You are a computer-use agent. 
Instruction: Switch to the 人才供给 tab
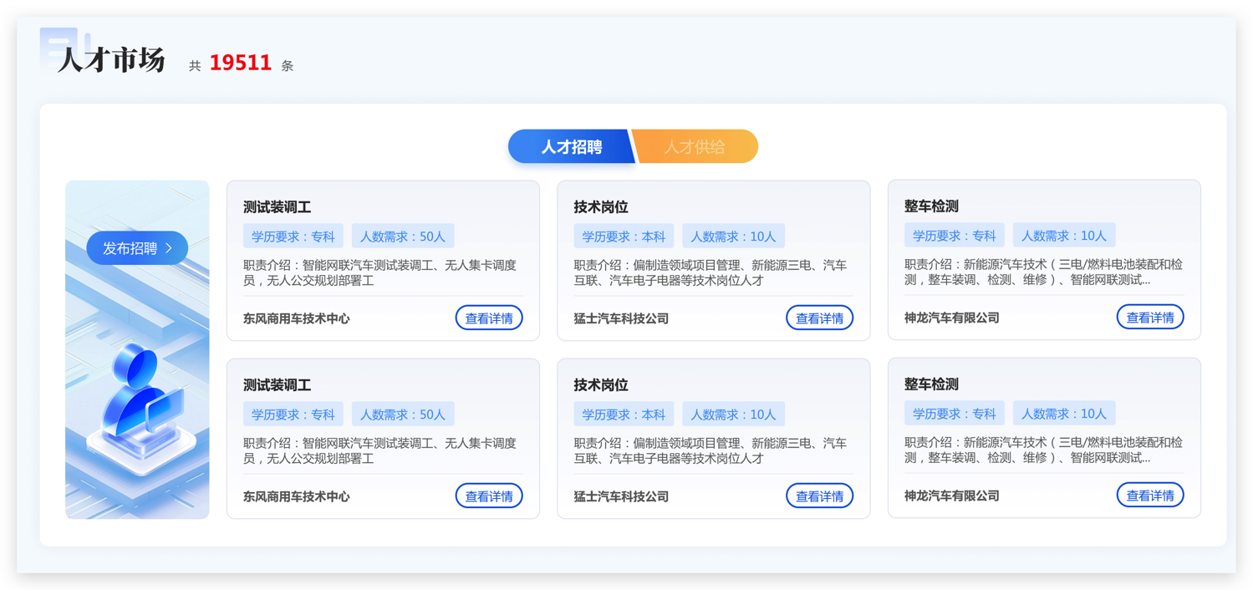click(695, 147)
